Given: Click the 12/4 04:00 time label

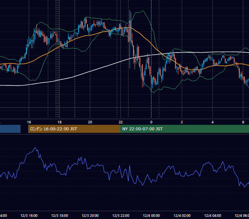Looking at the screenshot, I should 212,215.
